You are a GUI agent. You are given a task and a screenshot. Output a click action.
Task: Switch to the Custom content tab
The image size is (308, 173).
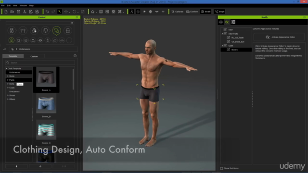pyautogui.click(x=34, y=56)
